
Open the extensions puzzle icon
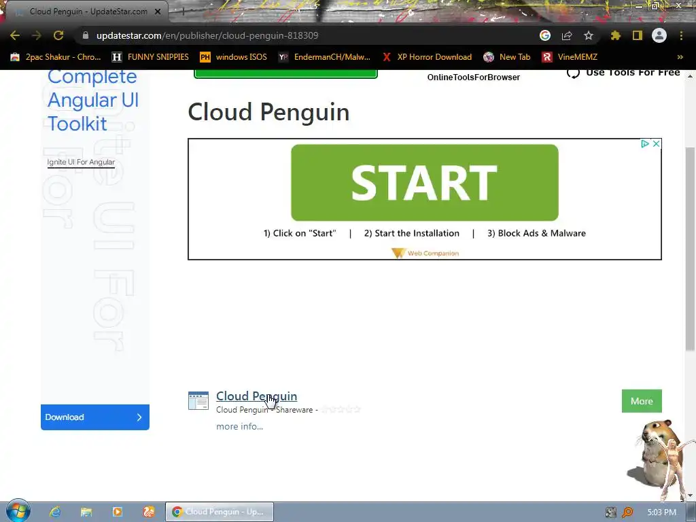(x=616, y=35)
